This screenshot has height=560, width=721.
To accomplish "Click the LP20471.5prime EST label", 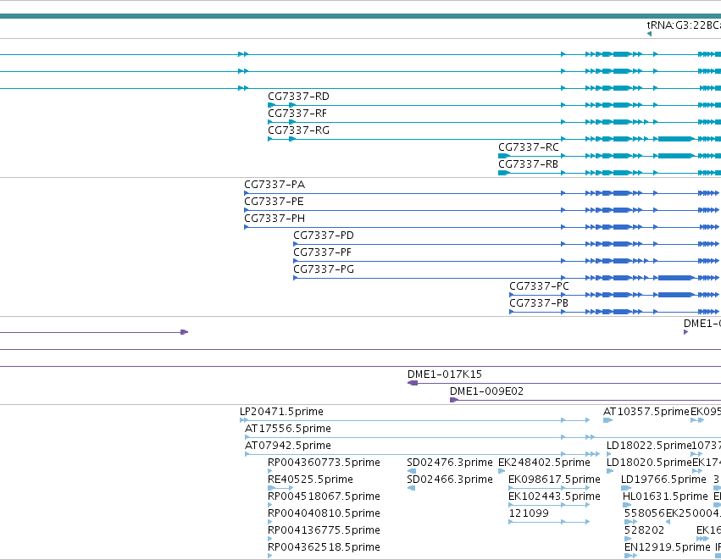I will click(x=281, y=412).
